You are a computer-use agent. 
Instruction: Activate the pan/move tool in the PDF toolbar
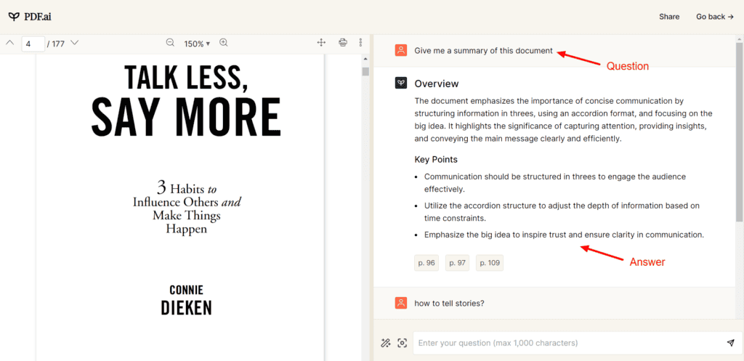321,43
